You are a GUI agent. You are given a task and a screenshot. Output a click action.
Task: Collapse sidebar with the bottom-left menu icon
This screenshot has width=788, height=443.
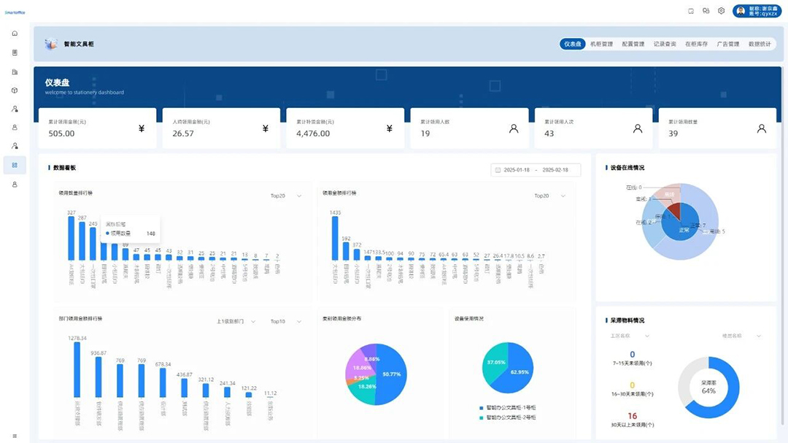click(15, 436)
